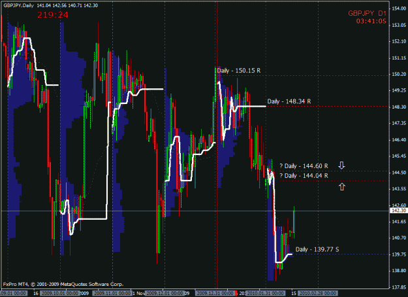Click the 146.40 price axis value

(x=399, y=140)
